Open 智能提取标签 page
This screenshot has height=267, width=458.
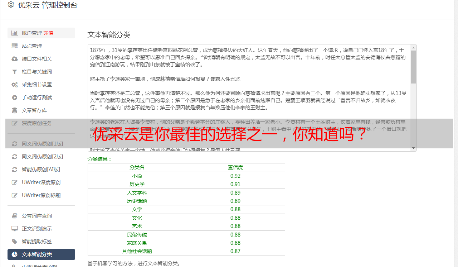(x=41, y=242)
